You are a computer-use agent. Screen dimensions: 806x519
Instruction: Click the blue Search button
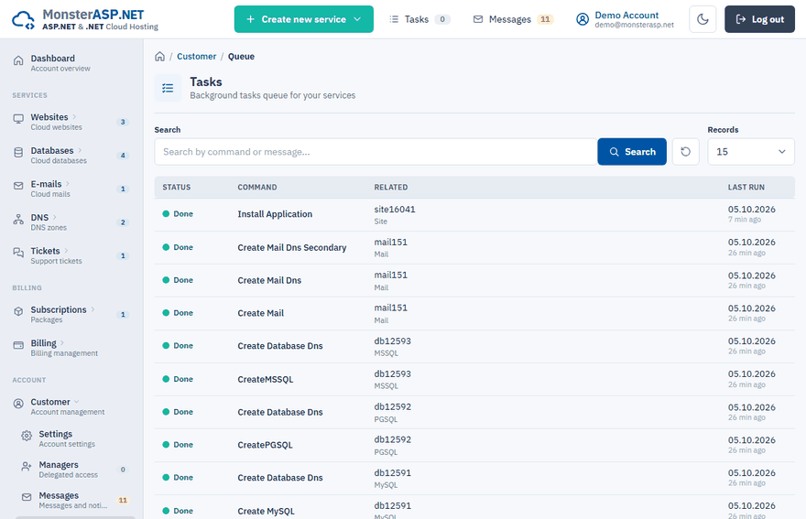(x=632, y=152)
